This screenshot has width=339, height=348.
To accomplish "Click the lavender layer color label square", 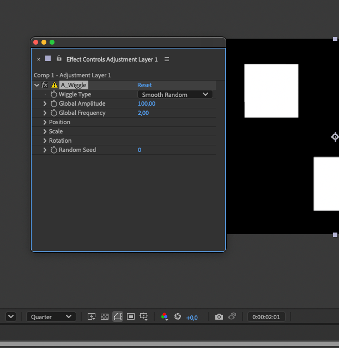I will click(48, 58).
